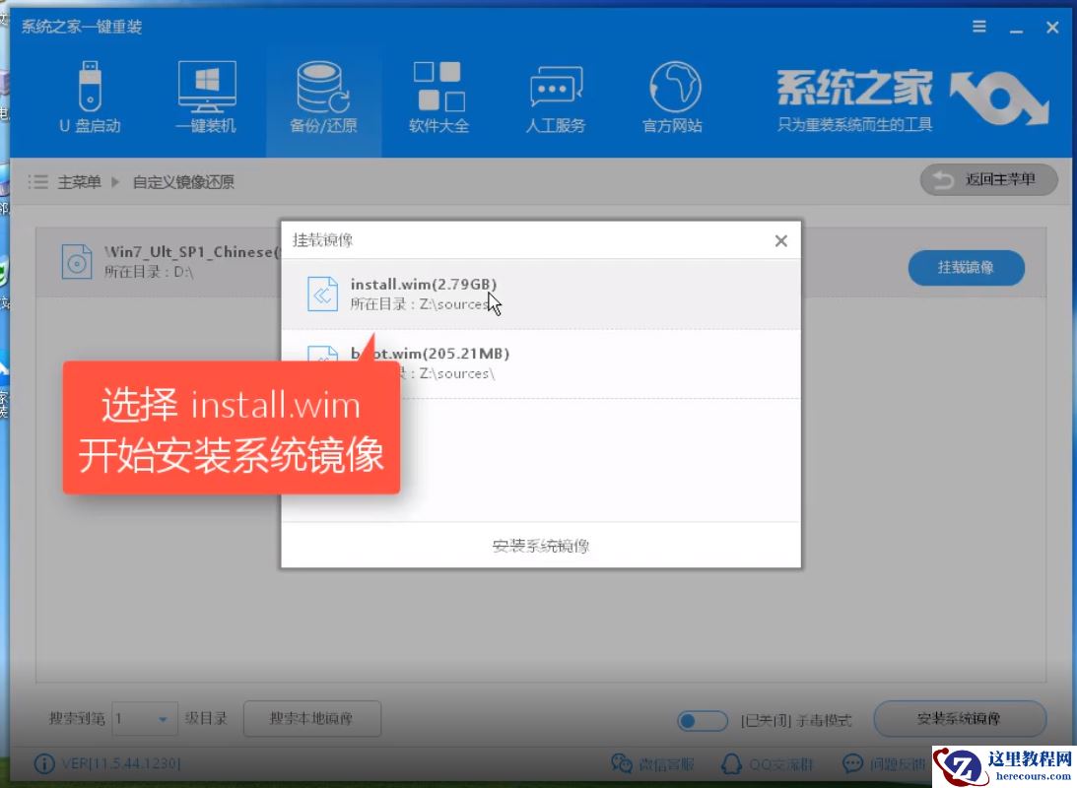This screenshot has height=788, width=1077.
Task: Open the directory level dropdown
Action: [x=144, y=719]
